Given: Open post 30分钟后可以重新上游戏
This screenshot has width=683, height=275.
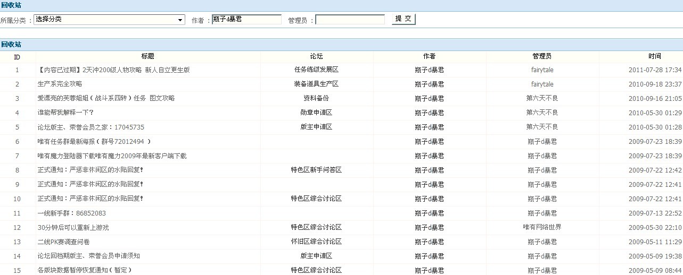Looking at the screenshot, I should [73, 227].
